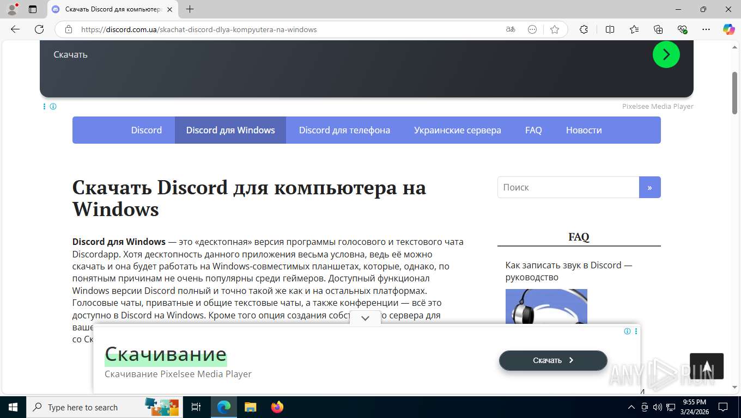
Task: Click Type here to search box
Action: click(x=105, y=407)
